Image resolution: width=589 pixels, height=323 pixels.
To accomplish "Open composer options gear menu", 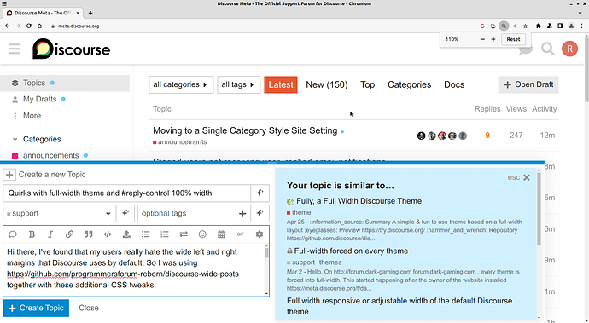I will coord(260,234).
